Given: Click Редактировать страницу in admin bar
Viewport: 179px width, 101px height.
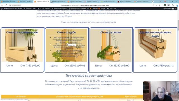Looking at the screenshot, I should tap(59, 9).
